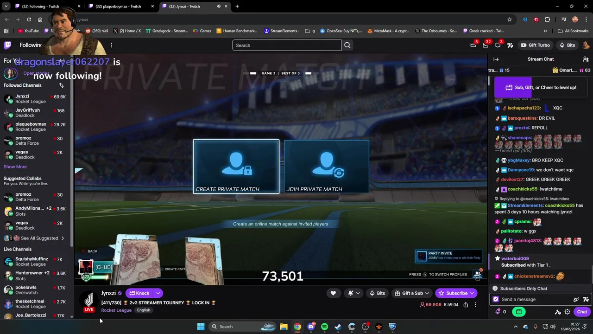Open Jynxzi in Followed Channels
The width and height of the screenshot is (593, 334).
[36, 99]
